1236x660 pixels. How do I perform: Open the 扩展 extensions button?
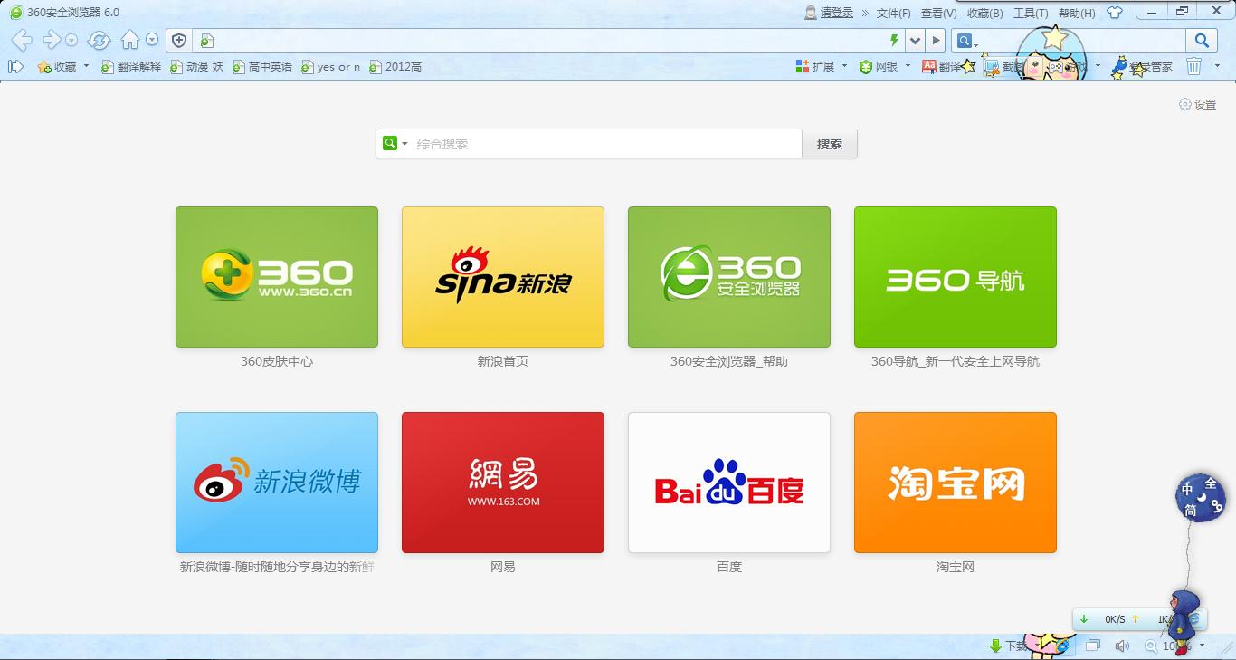pyautogui.click(x=815, y=66)
